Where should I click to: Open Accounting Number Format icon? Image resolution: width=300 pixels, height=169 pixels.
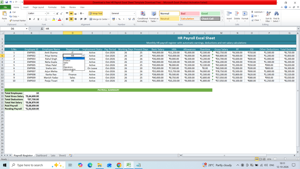coord(114,19)
